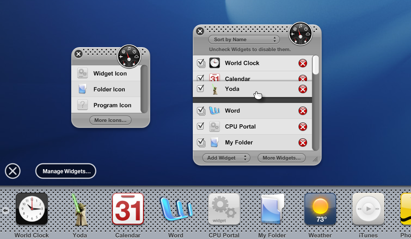Uncheck the World Clock checkbox

(201, 63)
